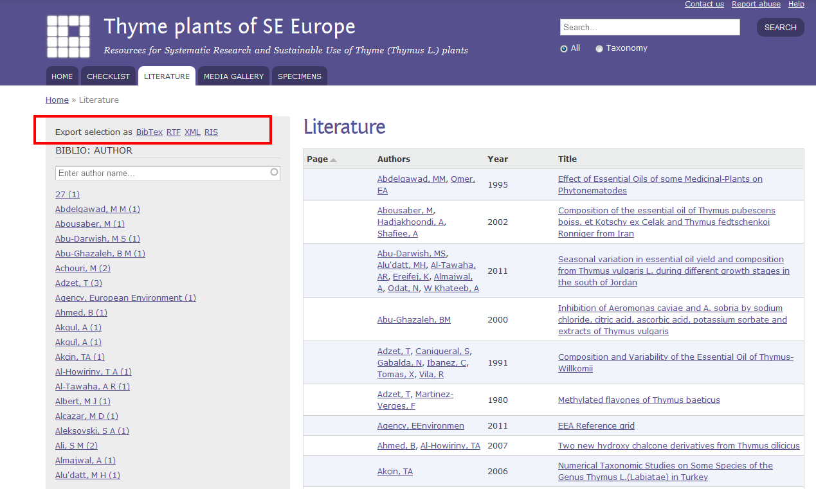Click author Caniqueral, S in table

[443, 351]
